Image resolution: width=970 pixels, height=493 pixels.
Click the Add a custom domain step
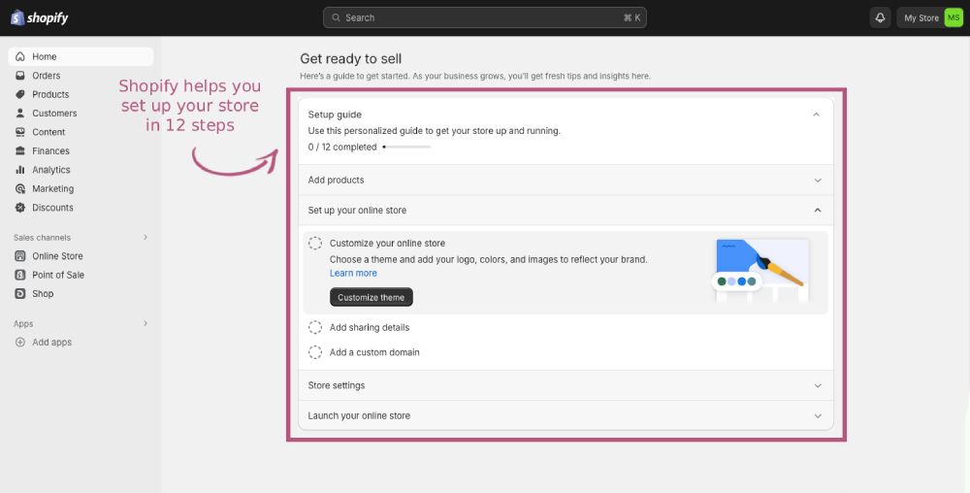pyautogui.click(x=374, y=352)
